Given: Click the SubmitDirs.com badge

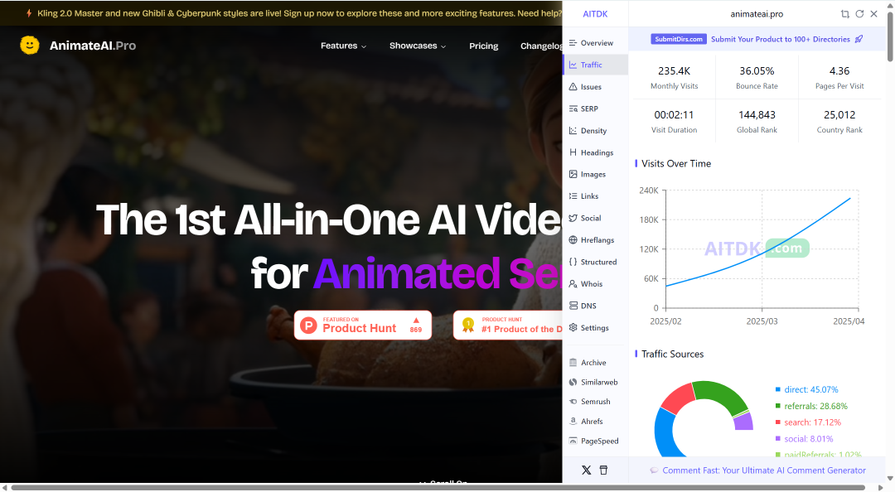Looking at the screenshot, I should (x=679, y=39).
